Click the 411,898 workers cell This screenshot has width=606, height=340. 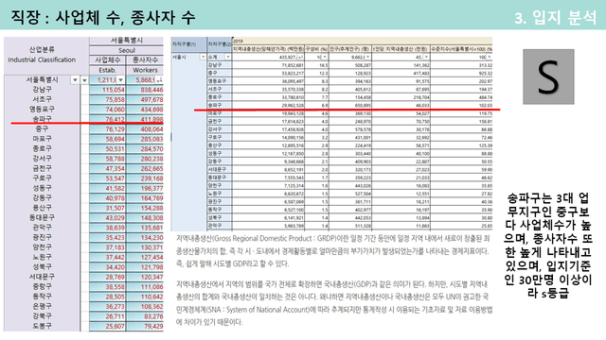coord(145,120)
